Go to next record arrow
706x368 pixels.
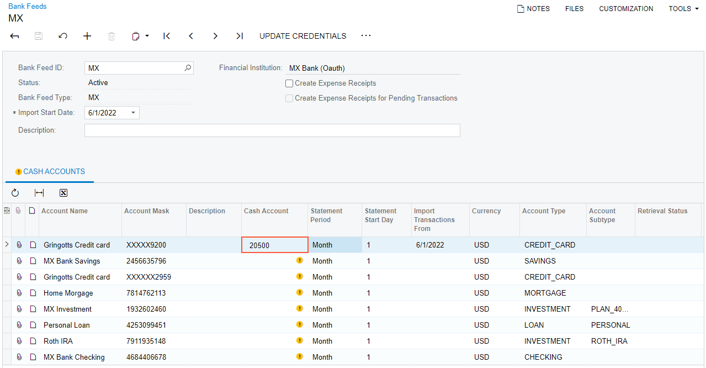coord(215,36)
